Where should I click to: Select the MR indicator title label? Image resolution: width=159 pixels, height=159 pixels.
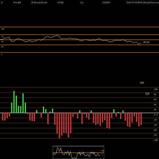tap(142, 83)
